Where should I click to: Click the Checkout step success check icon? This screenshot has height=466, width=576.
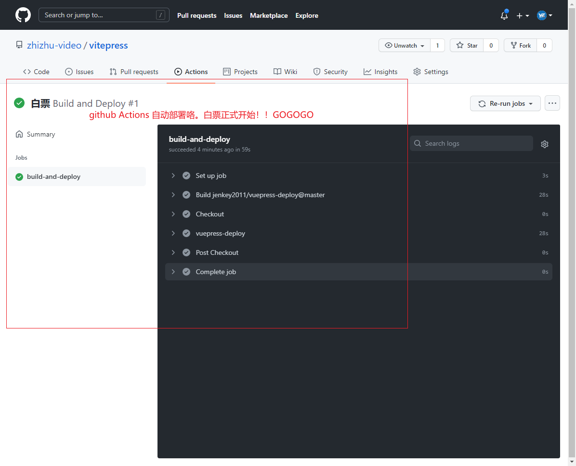(186, 214)
